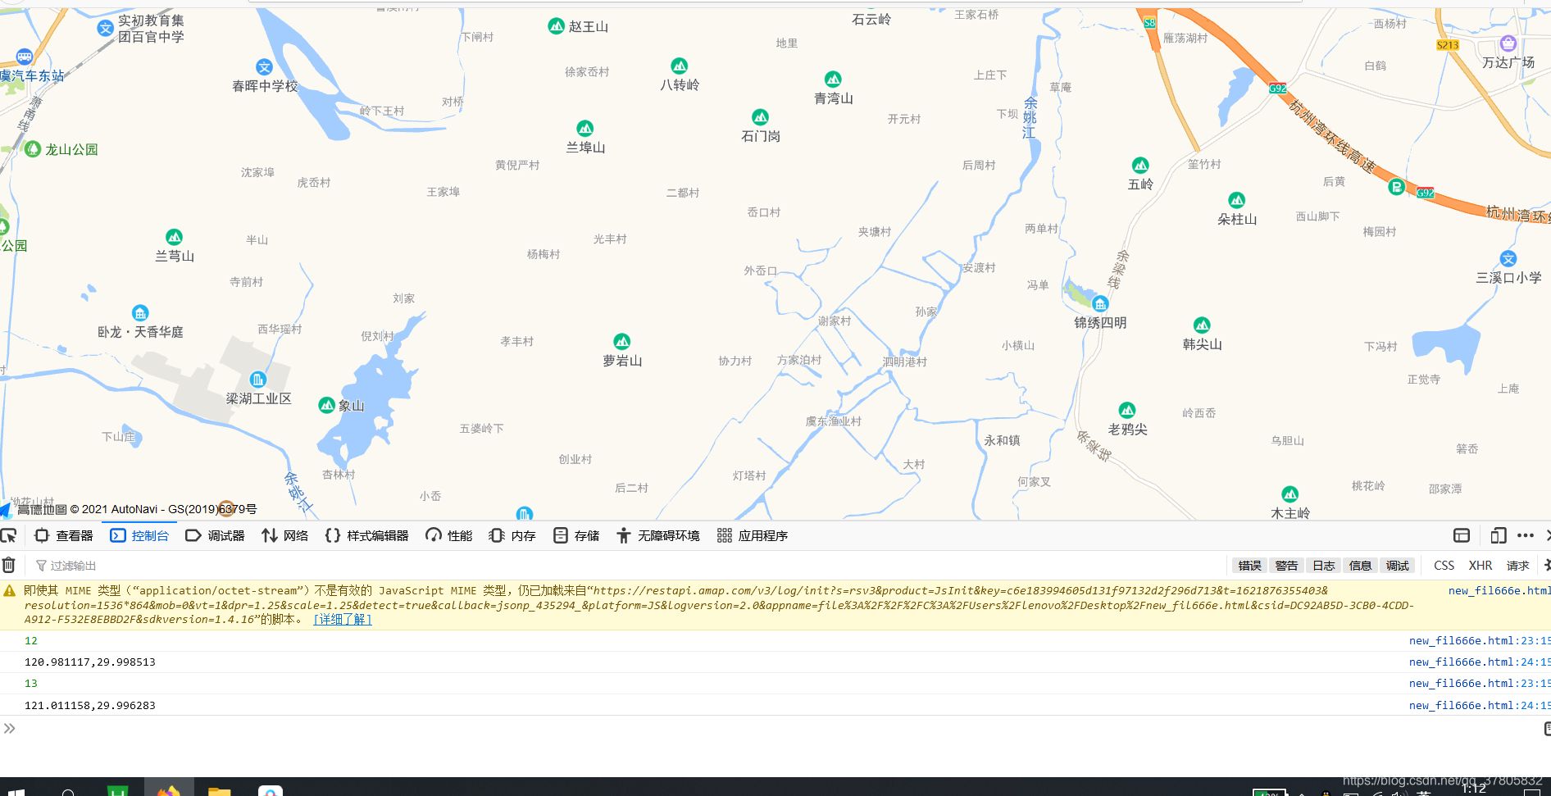Viewport: 1551px width, 796px height.
Task: Open File Explorer from the taskbar
Action: [219, 790]
